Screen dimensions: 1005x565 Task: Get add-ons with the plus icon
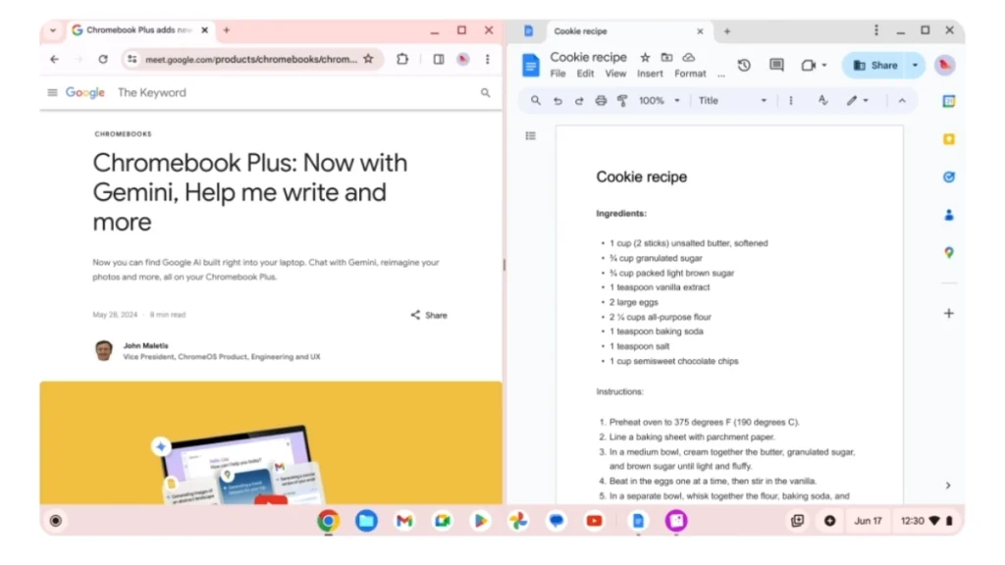tap(949, 313)
